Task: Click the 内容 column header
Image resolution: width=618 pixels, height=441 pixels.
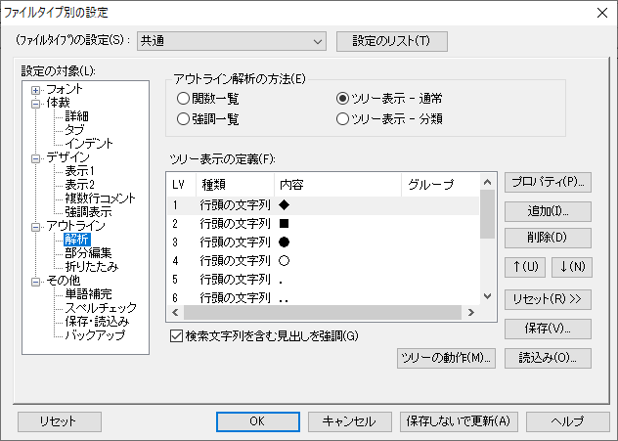Action: (x=337, y=185)
